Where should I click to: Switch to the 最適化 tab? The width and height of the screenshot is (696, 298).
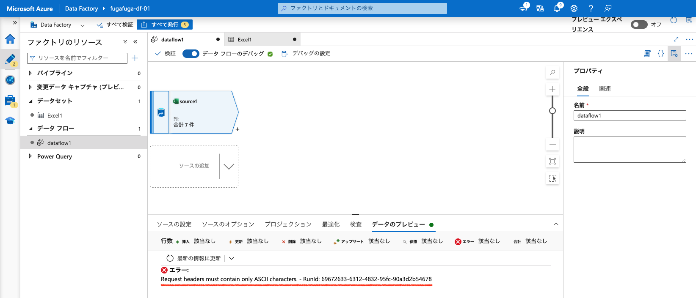pos(331,224)
